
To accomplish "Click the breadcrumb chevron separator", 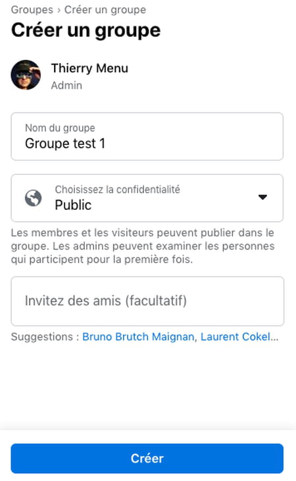I will click(x=59, y=11).
